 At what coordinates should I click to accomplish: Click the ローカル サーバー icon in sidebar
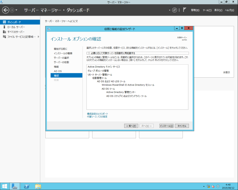(5, 27)
